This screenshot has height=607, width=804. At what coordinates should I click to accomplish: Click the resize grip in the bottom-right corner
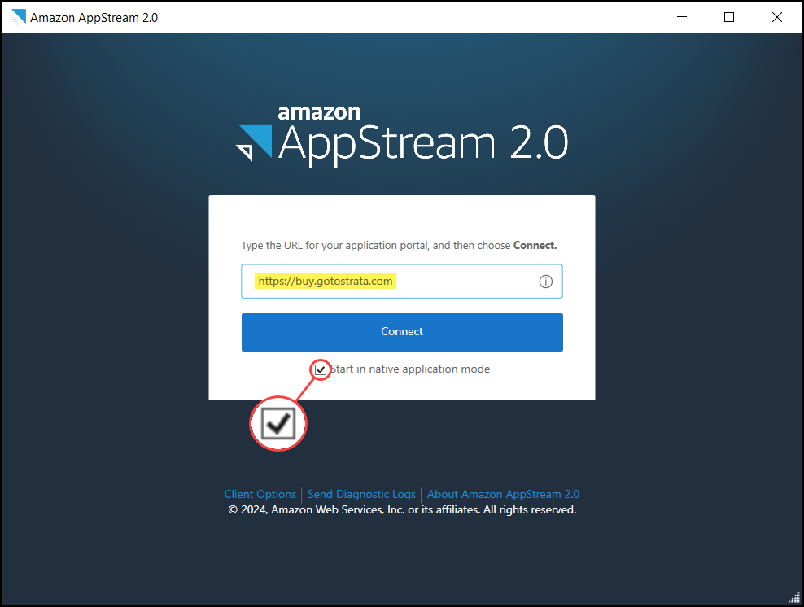point(796,599)
